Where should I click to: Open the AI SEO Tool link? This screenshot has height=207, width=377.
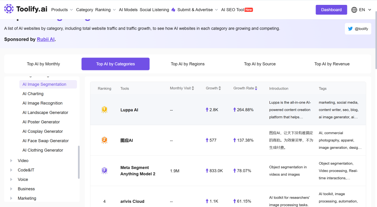click(232, 10)
